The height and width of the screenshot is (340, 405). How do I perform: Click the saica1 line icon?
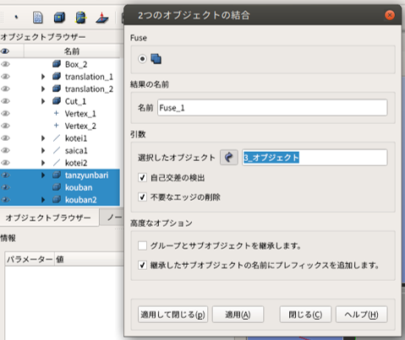(x=57, y=150)
